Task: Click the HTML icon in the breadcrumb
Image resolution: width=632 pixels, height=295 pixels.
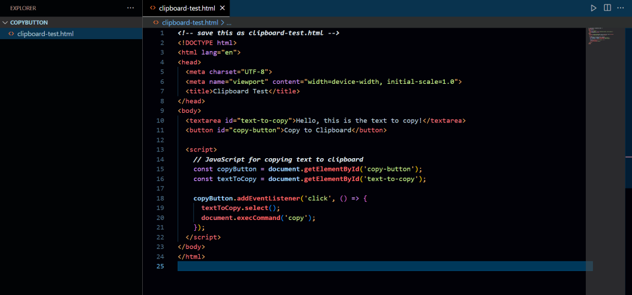Action: 156,23
